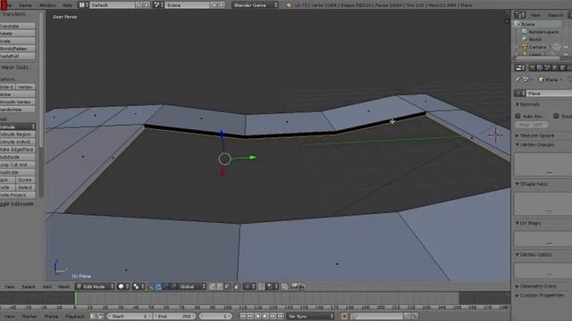This screenshot has height=321, width=572.
Task: Play the animation forward
Action: 265,317
